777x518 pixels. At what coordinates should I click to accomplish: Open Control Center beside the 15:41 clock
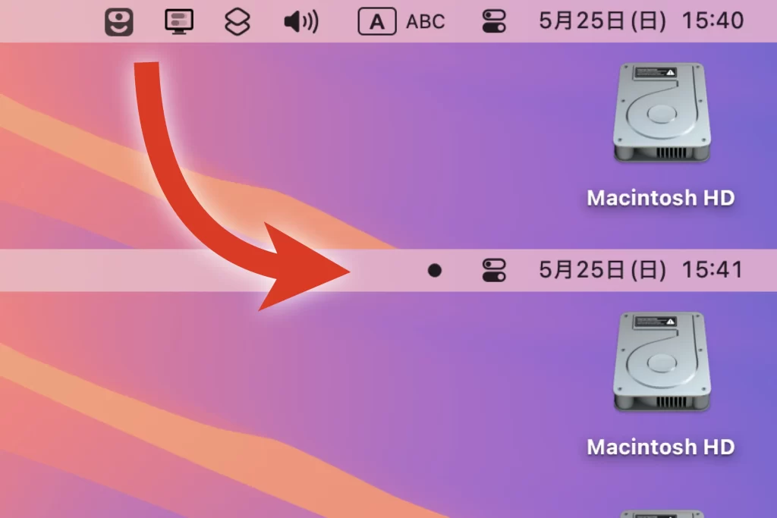[494, 271]
